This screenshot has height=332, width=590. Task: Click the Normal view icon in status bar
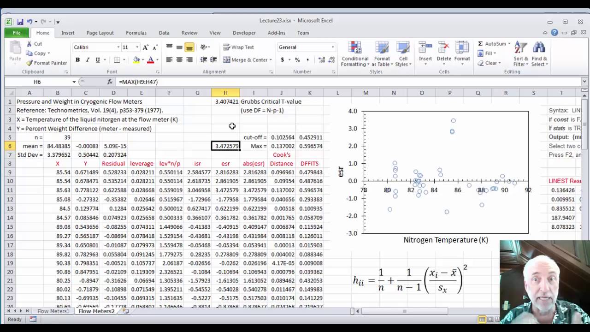click(482, 319)
